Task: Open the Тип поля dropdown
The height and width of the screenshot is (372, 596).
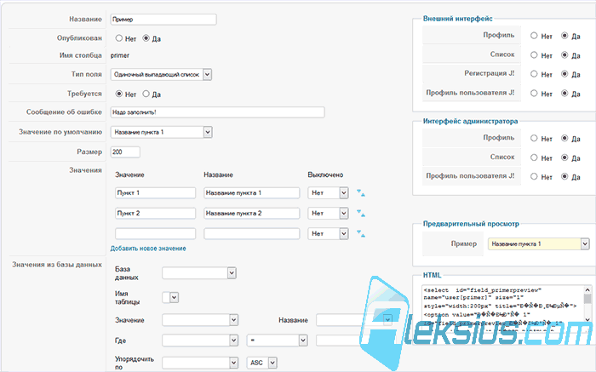Action: (161, 74)
